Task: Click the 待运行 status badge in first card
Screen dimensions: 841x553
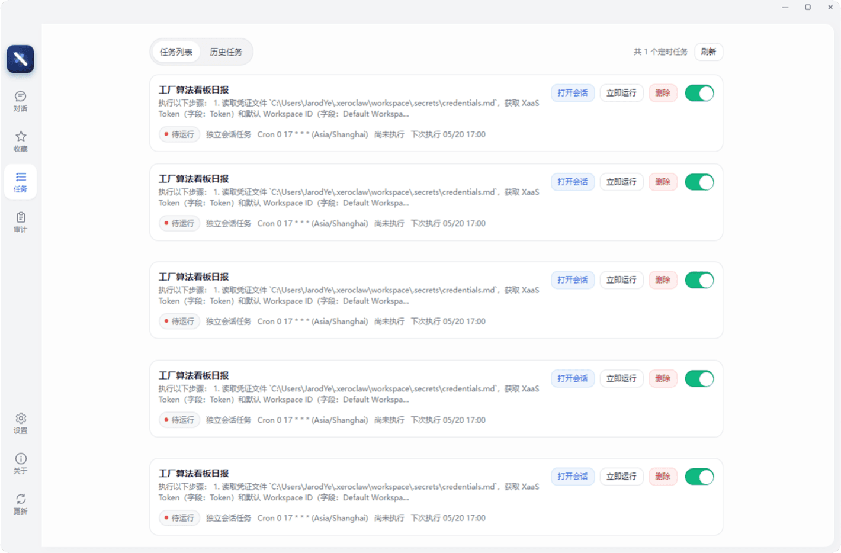Action: [179, 134]
